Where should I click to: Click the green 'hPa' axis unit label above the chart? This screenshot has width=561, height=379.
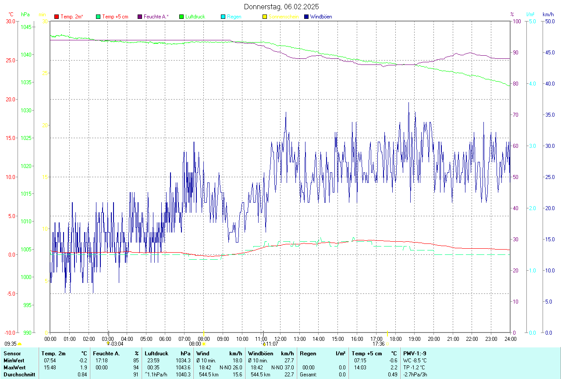[25, 14]
